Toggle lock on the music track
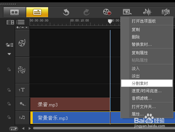The width and height of the screenshot is (175, 132). click(9, 117)
